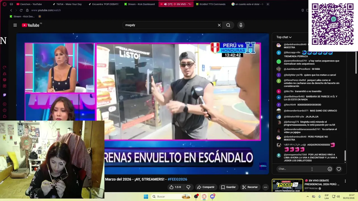Open @JuanManuelPezollumi chat message
358x201 pixels.
pos(302,69)
